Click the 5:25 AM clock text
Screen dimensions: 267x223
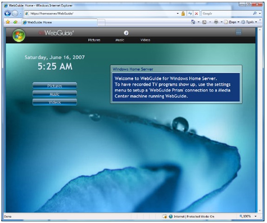coord(55,66)
